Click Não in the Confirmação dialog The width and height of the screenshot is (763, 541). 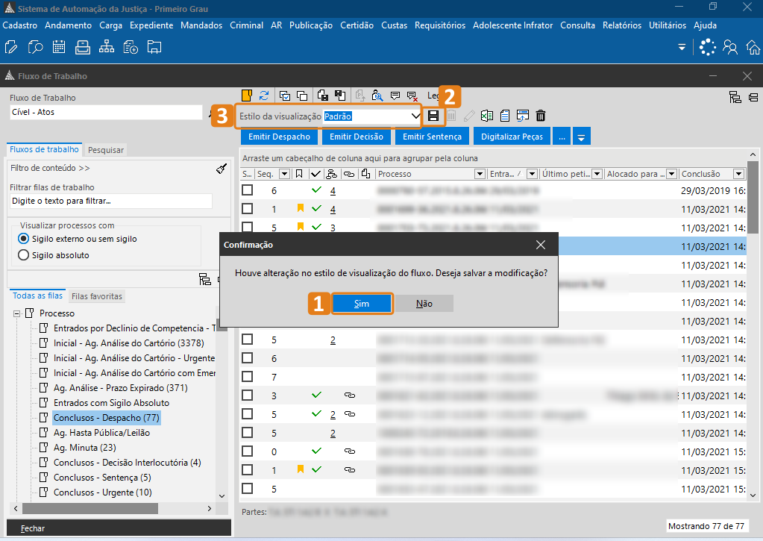424,304
